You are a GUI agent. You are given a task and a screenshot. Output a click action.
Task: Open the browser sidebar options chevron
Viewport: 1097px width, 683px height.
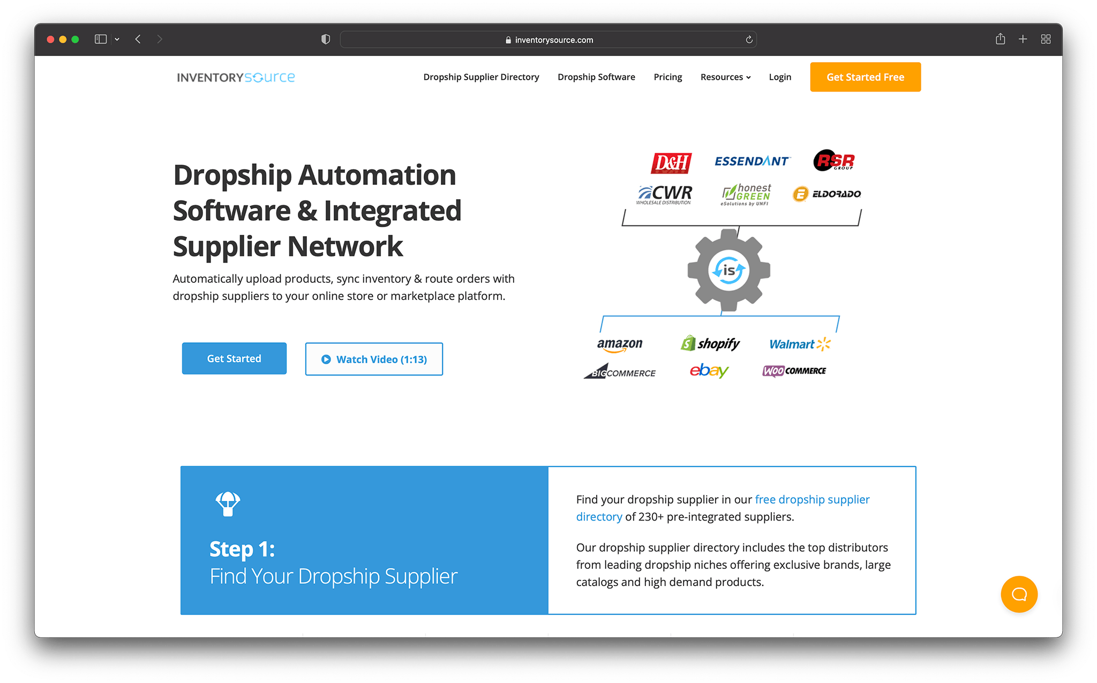point(118,39)
